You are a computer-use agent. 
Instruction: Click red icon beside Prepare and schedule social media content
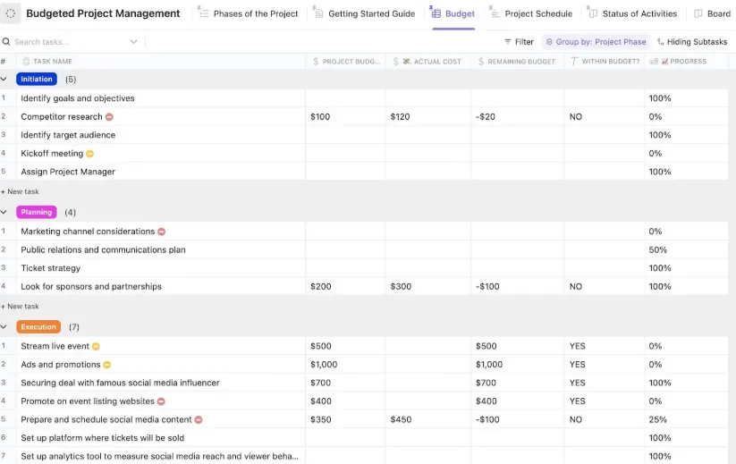tap(199, 420)
